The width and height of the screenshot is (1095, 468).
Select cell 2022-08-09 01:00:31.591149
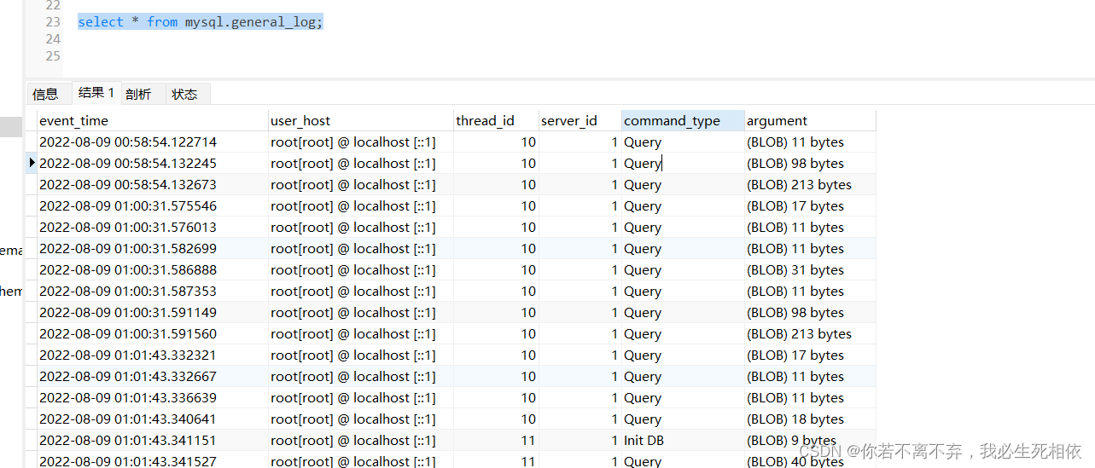[x=153, y=312]
